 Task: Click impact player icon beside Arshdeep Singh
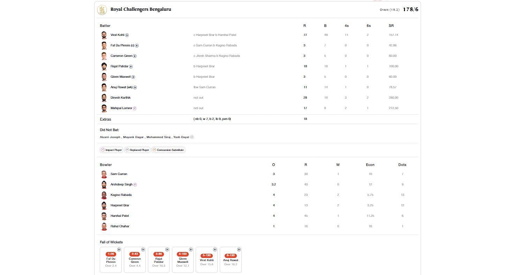pyautogui.click(x=135, y=185)
